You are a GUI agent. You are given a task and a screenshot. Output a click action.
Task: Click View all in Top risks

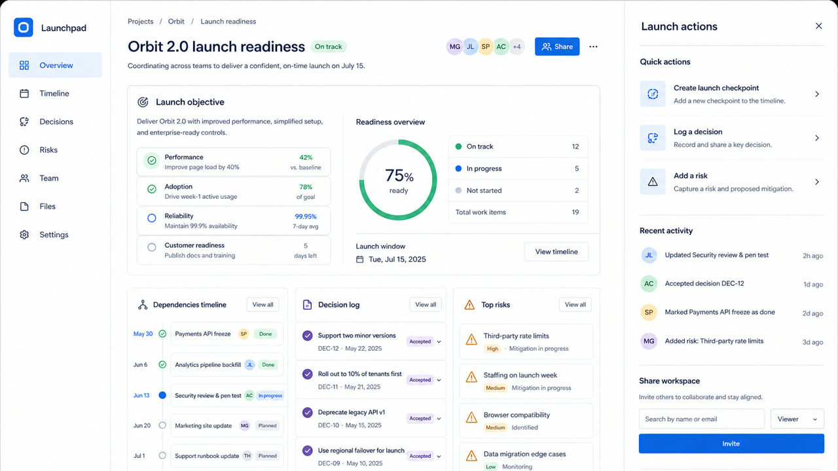click(x=575, y=305)
